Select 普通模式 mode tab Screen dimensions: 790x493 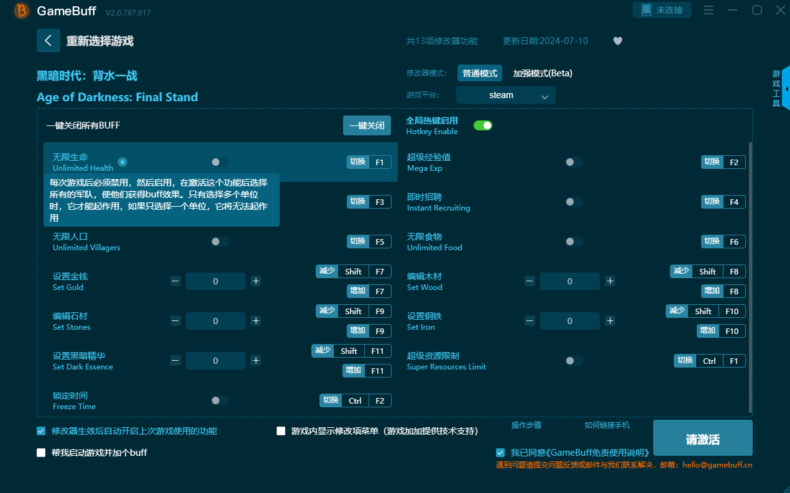[x=480, y=73]
